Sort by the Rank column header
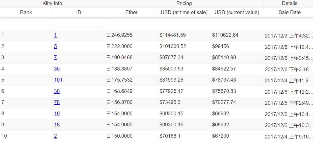313x142 pixels. click(x=26, y=12)
